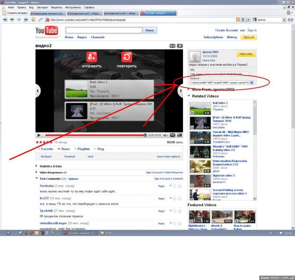Open the Справка menu
This screenshot has width=295, height=280.
(x=89, y=7)
